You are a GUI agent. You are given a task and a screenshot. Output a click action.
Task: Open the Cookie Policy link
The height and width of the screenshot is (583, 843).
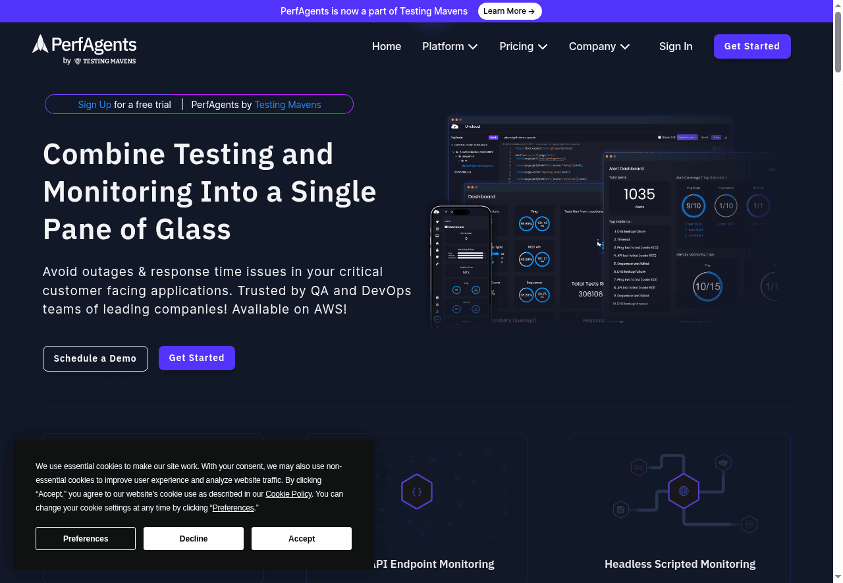click(288, 494)
